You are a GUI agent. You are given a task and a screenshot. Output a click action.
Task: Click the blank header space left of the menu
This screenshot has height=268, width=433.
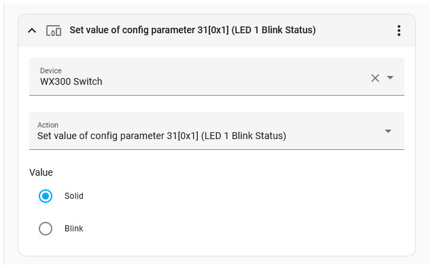[x=355, y=31]
